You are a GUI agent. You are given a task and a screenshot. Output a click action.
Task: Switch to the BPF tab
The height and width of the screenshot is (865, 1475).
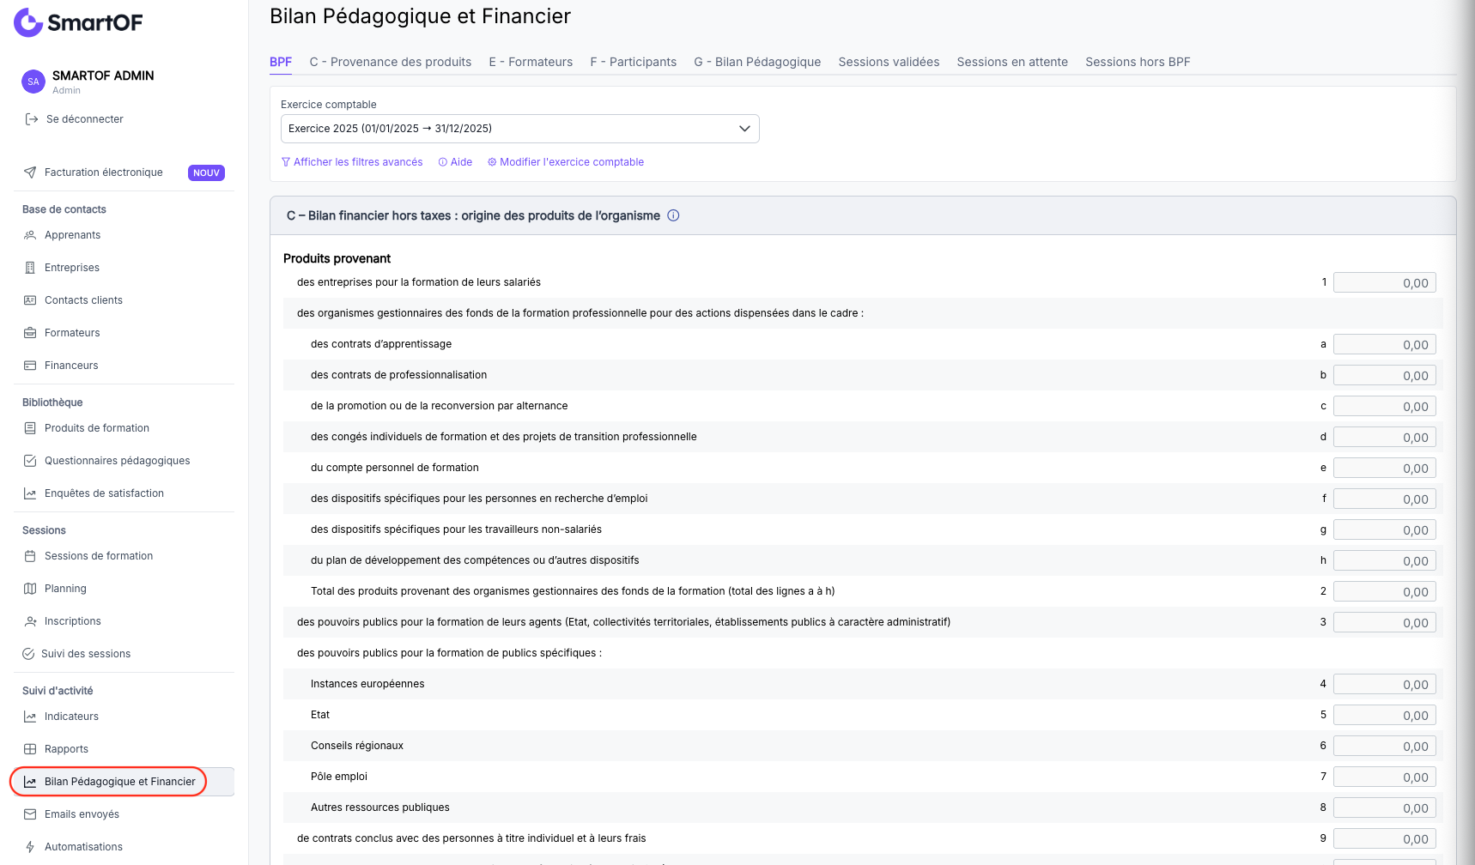281,62
